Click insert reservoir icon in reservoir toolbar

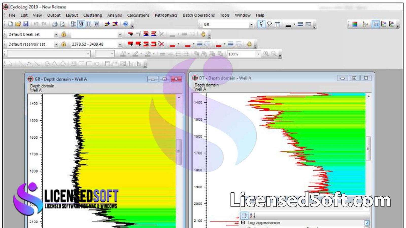click(130, 44)
